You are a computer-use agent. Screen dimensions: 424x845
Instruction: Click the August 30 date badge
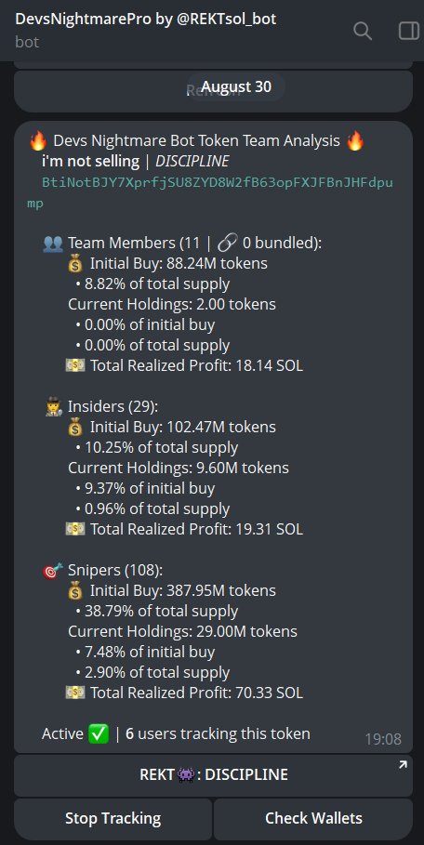[236, 86]
